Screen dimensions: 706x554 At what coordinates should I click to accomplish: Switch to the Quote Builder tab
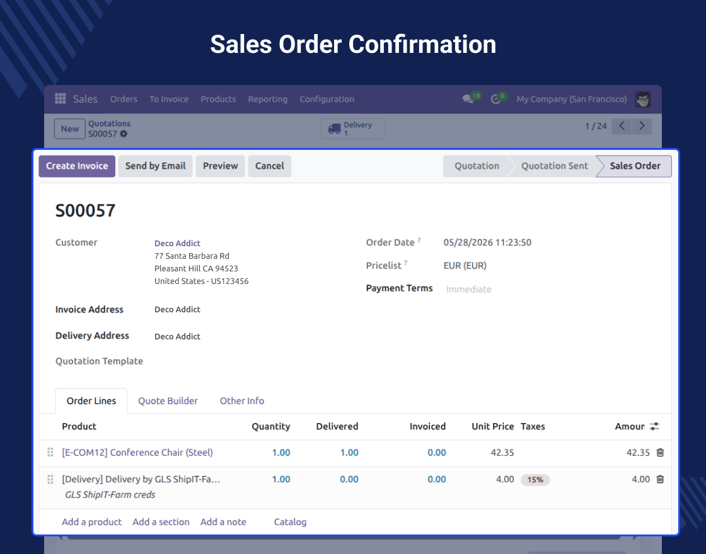click(x=168, y=400)
